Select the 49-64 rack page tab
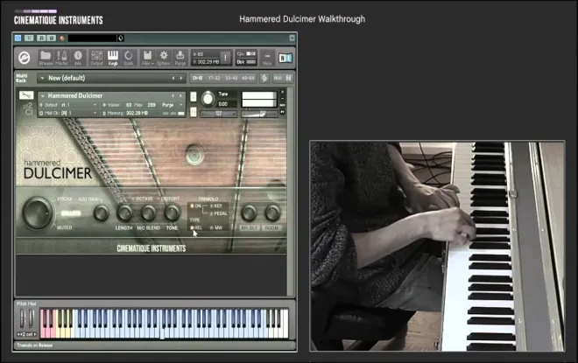 click(248, 78)
